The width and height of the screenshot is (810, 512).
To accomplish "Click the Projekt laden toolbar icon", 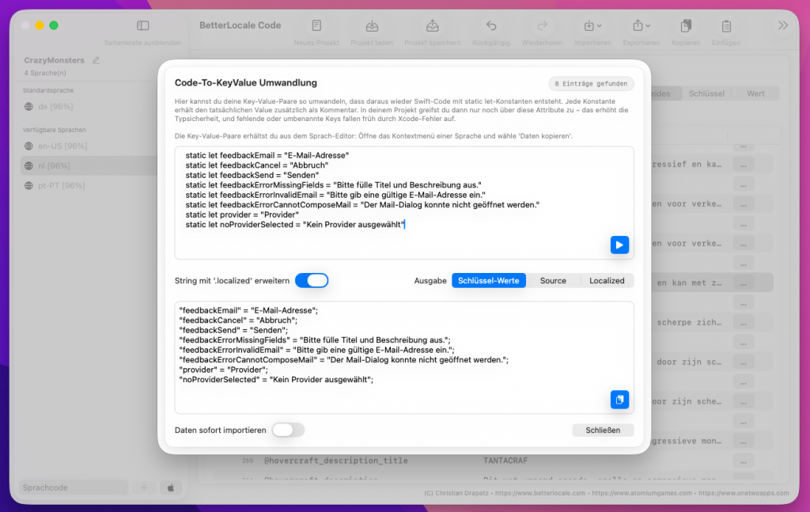I will pyautogui.click(x=373, y=26).
